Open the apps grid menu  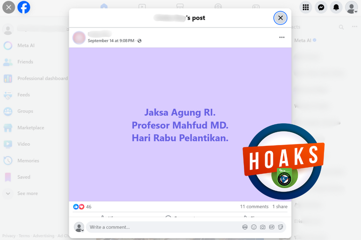point(305,7)
